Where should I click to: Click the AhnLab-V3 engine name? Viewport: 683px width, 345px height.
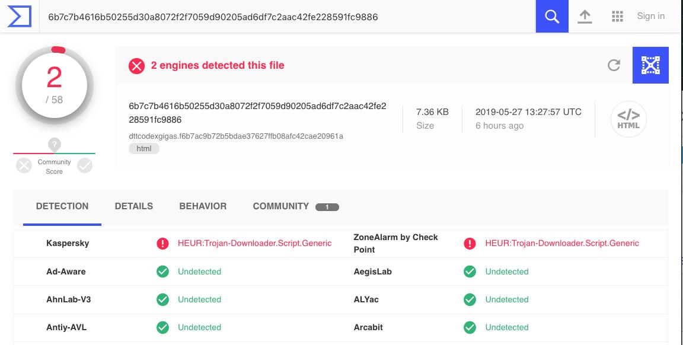coord(68,299)
